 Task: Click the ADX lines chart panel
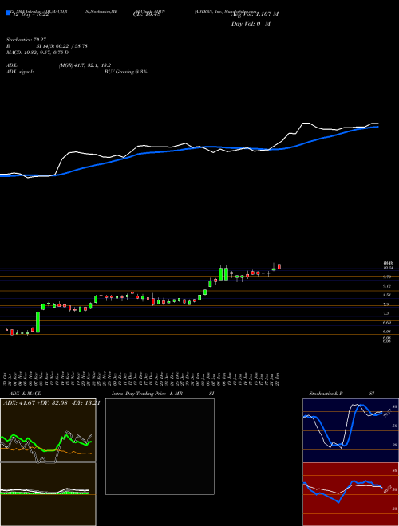click(x=48, y=430)
